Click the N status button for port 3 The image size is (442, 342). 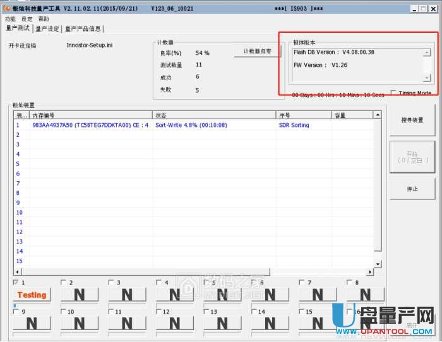[x=127, y=295]
